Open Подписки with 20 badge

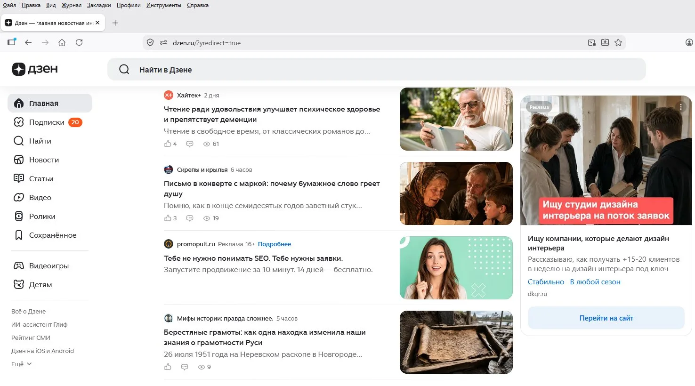click(x=50, y=122)
